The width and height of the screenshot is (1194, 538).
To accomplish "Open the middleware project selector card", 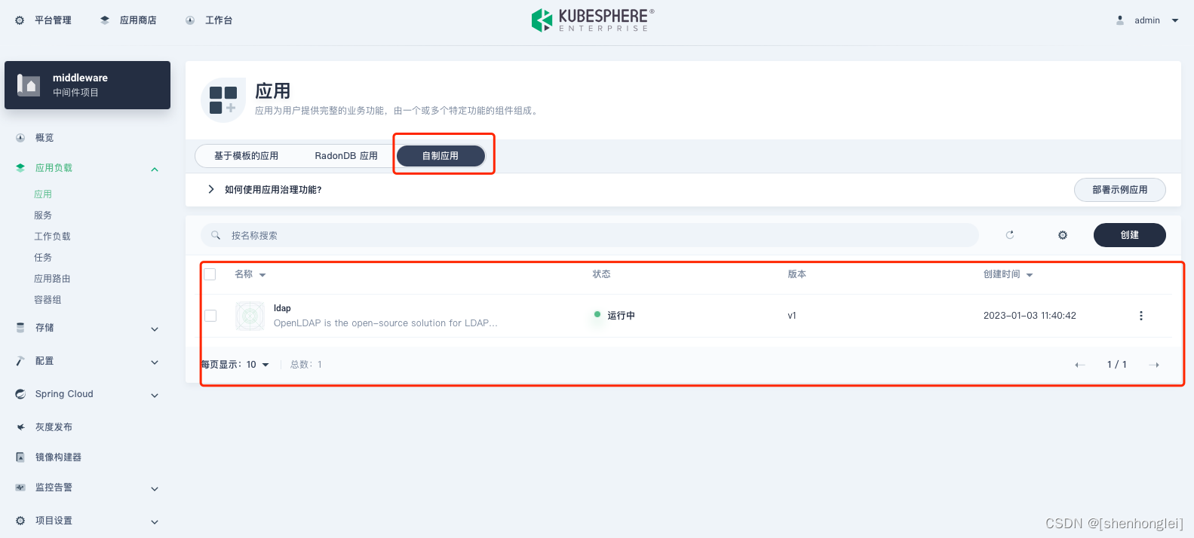I will point(87,85).
